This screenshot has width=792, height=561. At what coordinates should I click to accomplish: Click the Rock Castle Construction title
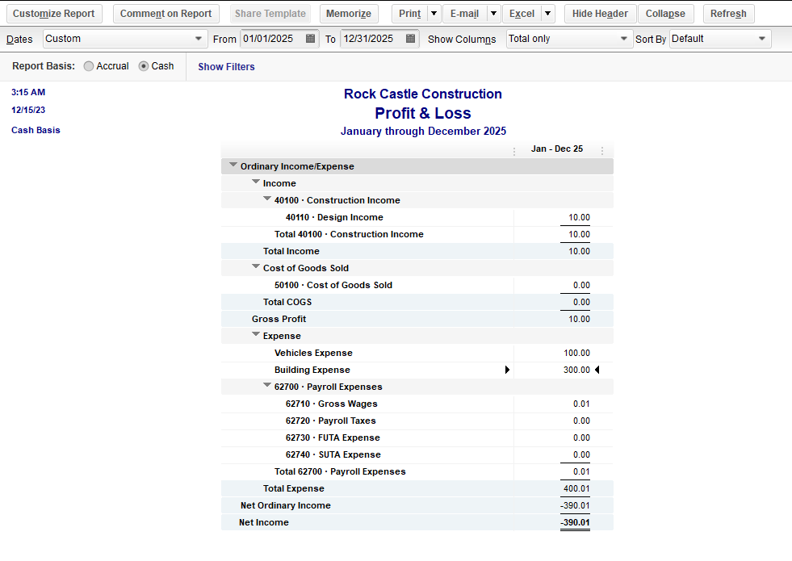[x=423, y=94]
